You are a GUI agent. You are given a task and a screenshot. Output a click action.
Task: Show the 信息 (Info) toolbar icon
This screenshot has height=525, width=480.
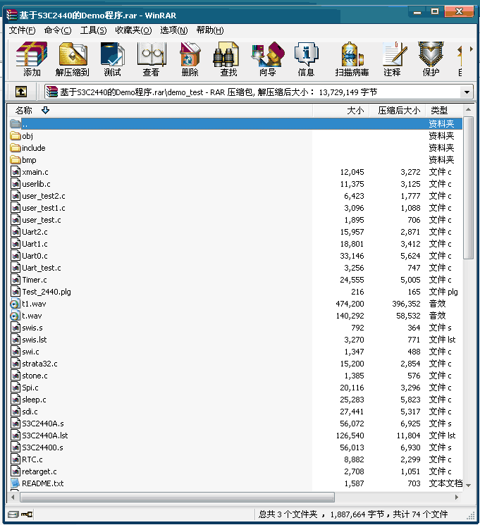pos(306,54)
